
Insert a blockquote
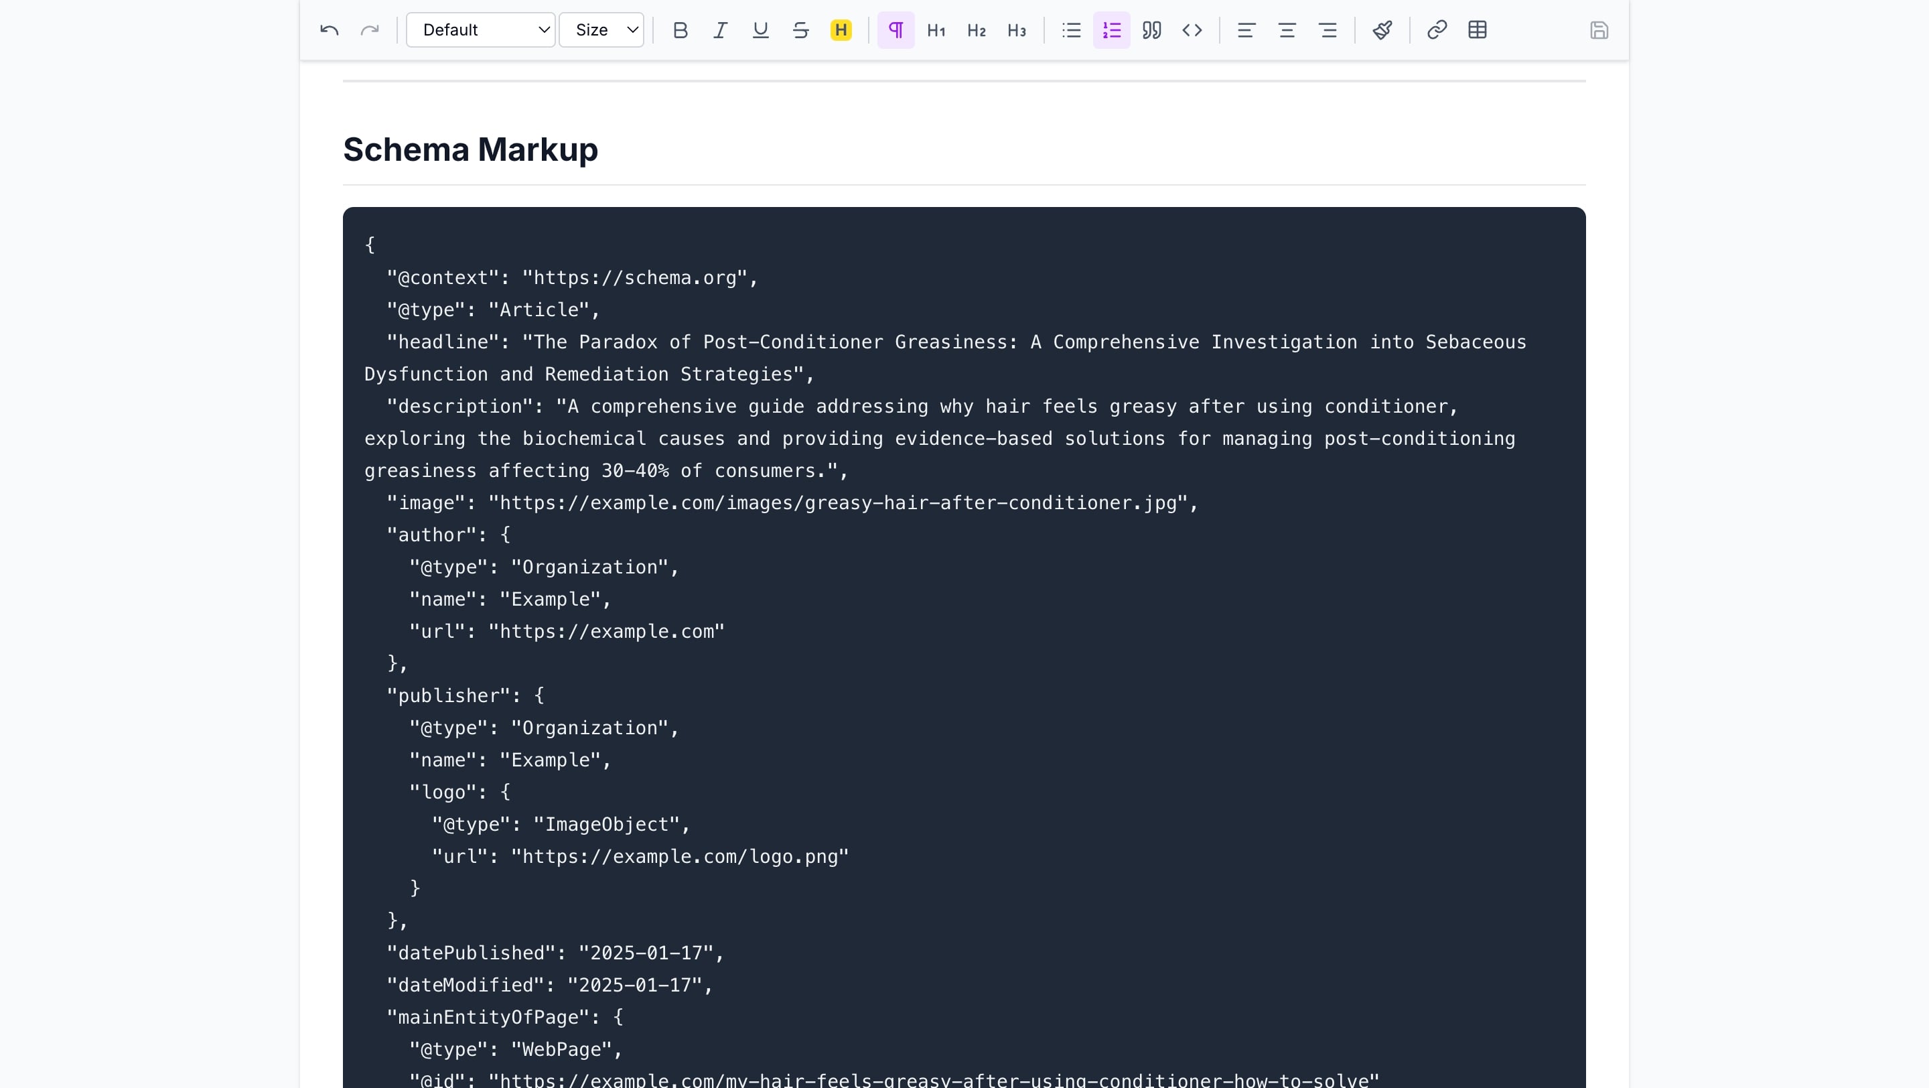[x=1151, y=30]
